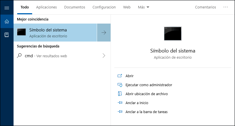Switch to the Documentos tab
Screen dimensions: 235x126
tap(74, 7)
